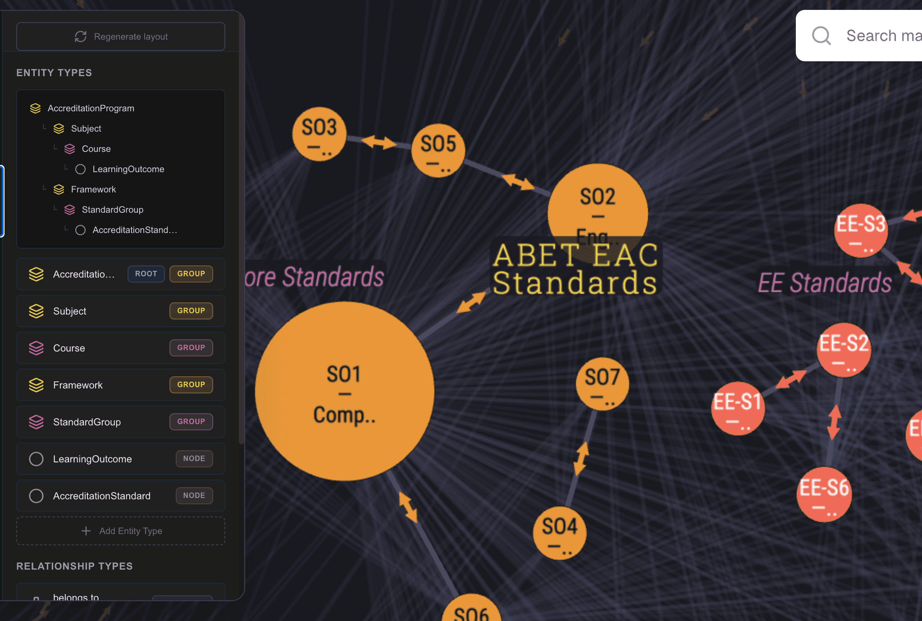Click the NODE badge on the LearningOutcome card

tap(194, 458)
